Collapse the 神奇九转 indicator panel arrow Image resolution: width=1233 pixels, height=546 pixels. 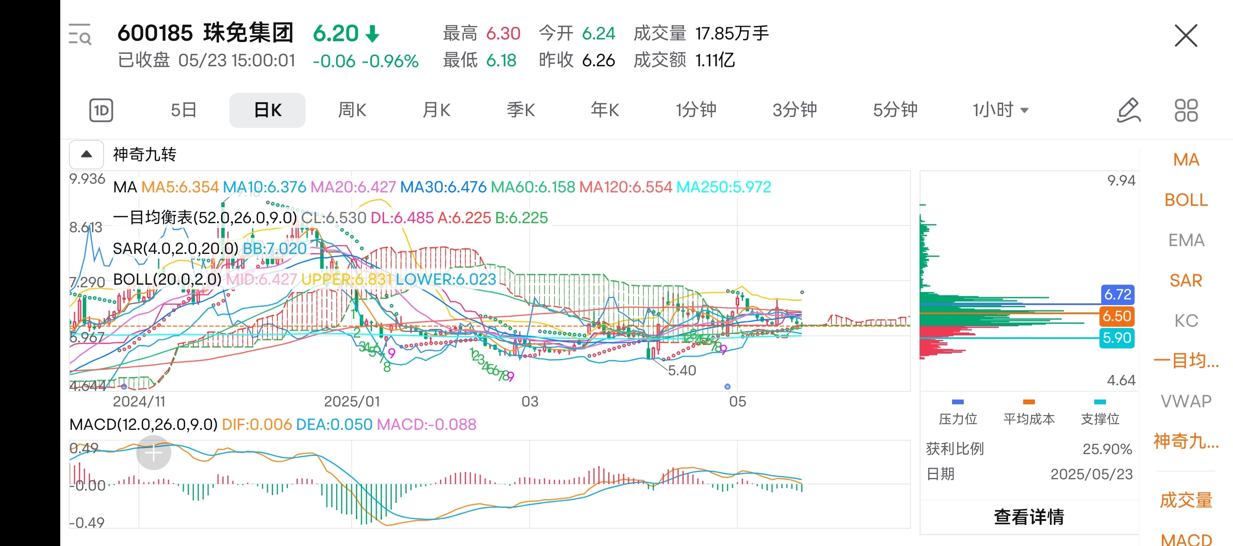[x=87, y=154]
